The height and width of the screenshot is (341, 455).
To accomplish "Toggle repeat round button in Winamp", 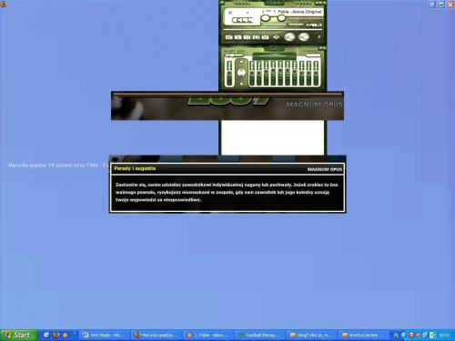I will tap(304, 37).
